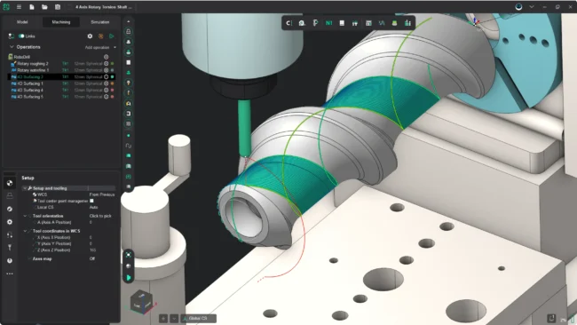Open file with the folder icon
This screenshot has height=325, width=577.
click(x=44, y=7)
